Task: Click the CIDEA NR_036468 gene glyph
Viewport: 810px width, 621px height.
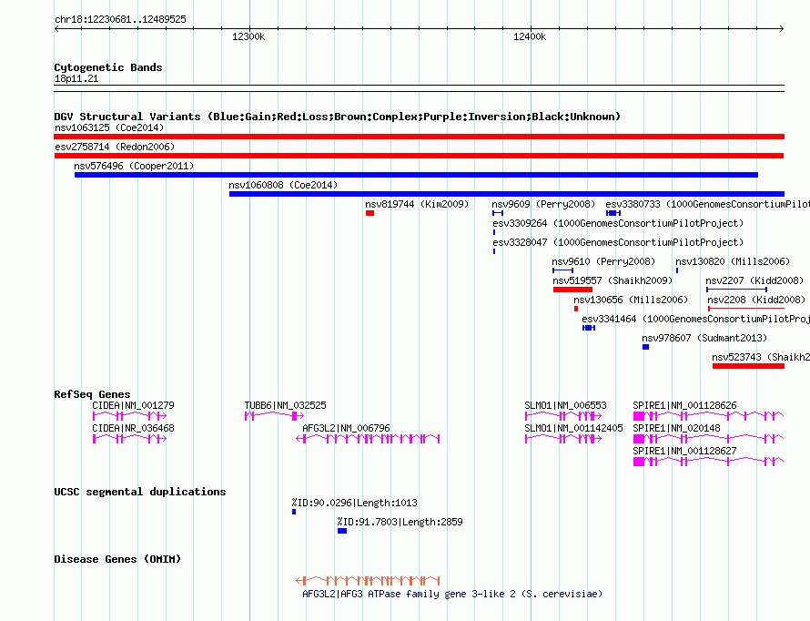Action: tap(129, 439)
